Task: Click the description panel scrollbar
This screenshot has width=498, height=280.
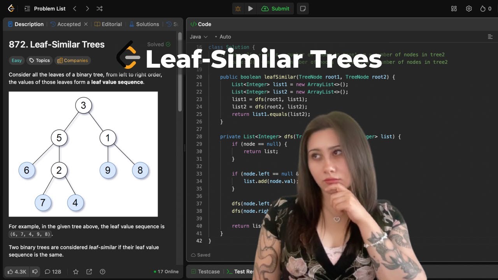Action: point(180,72)
